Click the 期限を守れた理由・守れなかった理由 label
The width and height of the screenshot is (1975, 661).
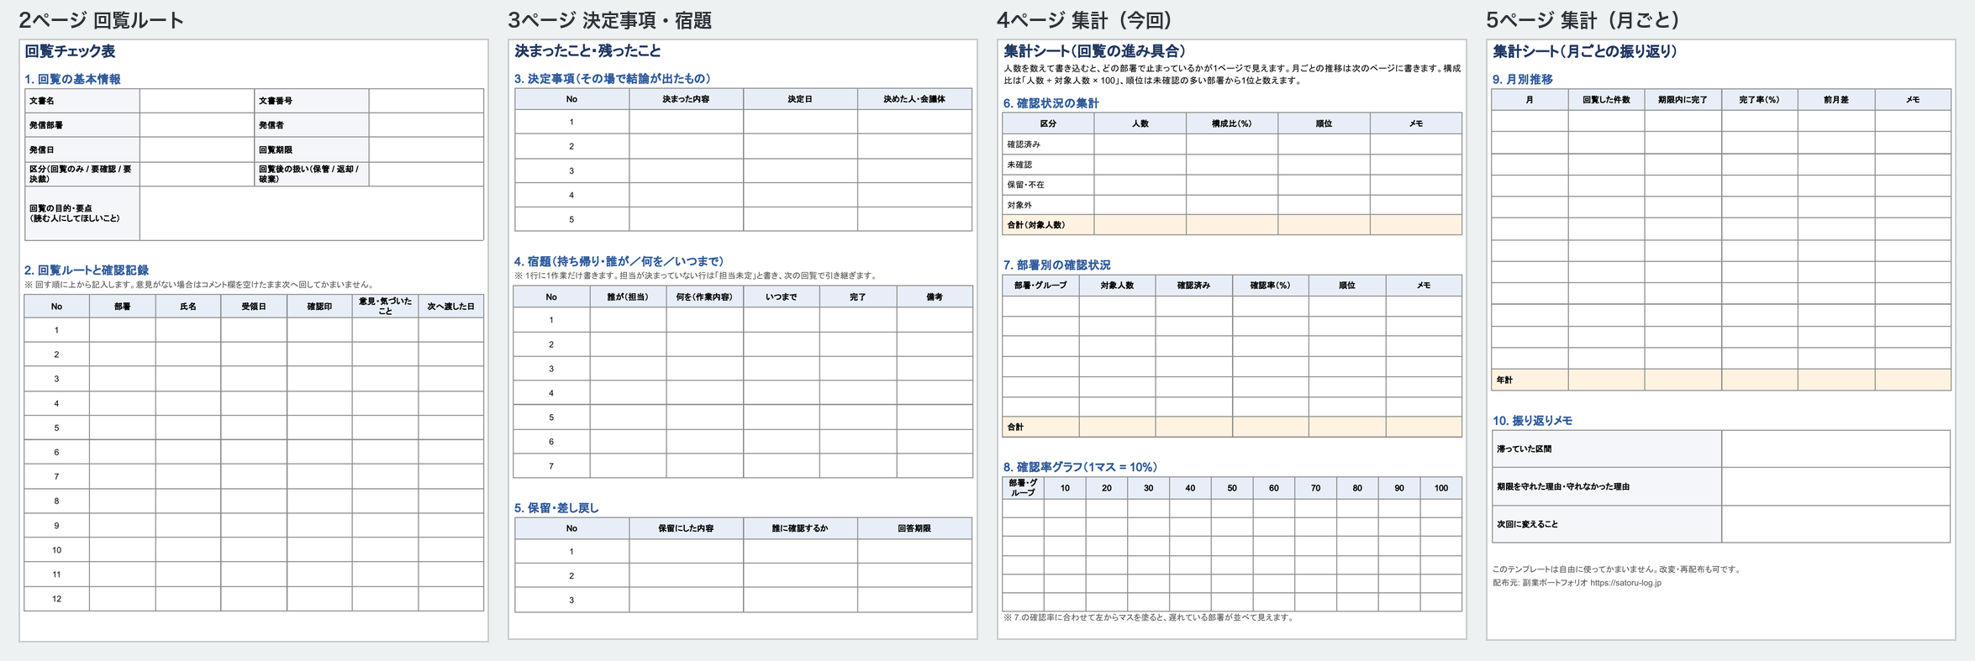click(1606, 487)
